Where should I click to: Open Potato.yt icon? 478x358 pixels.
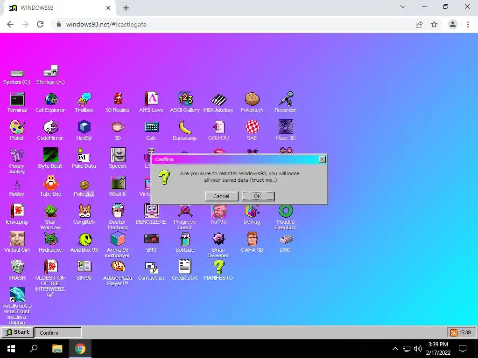[252, 99]
